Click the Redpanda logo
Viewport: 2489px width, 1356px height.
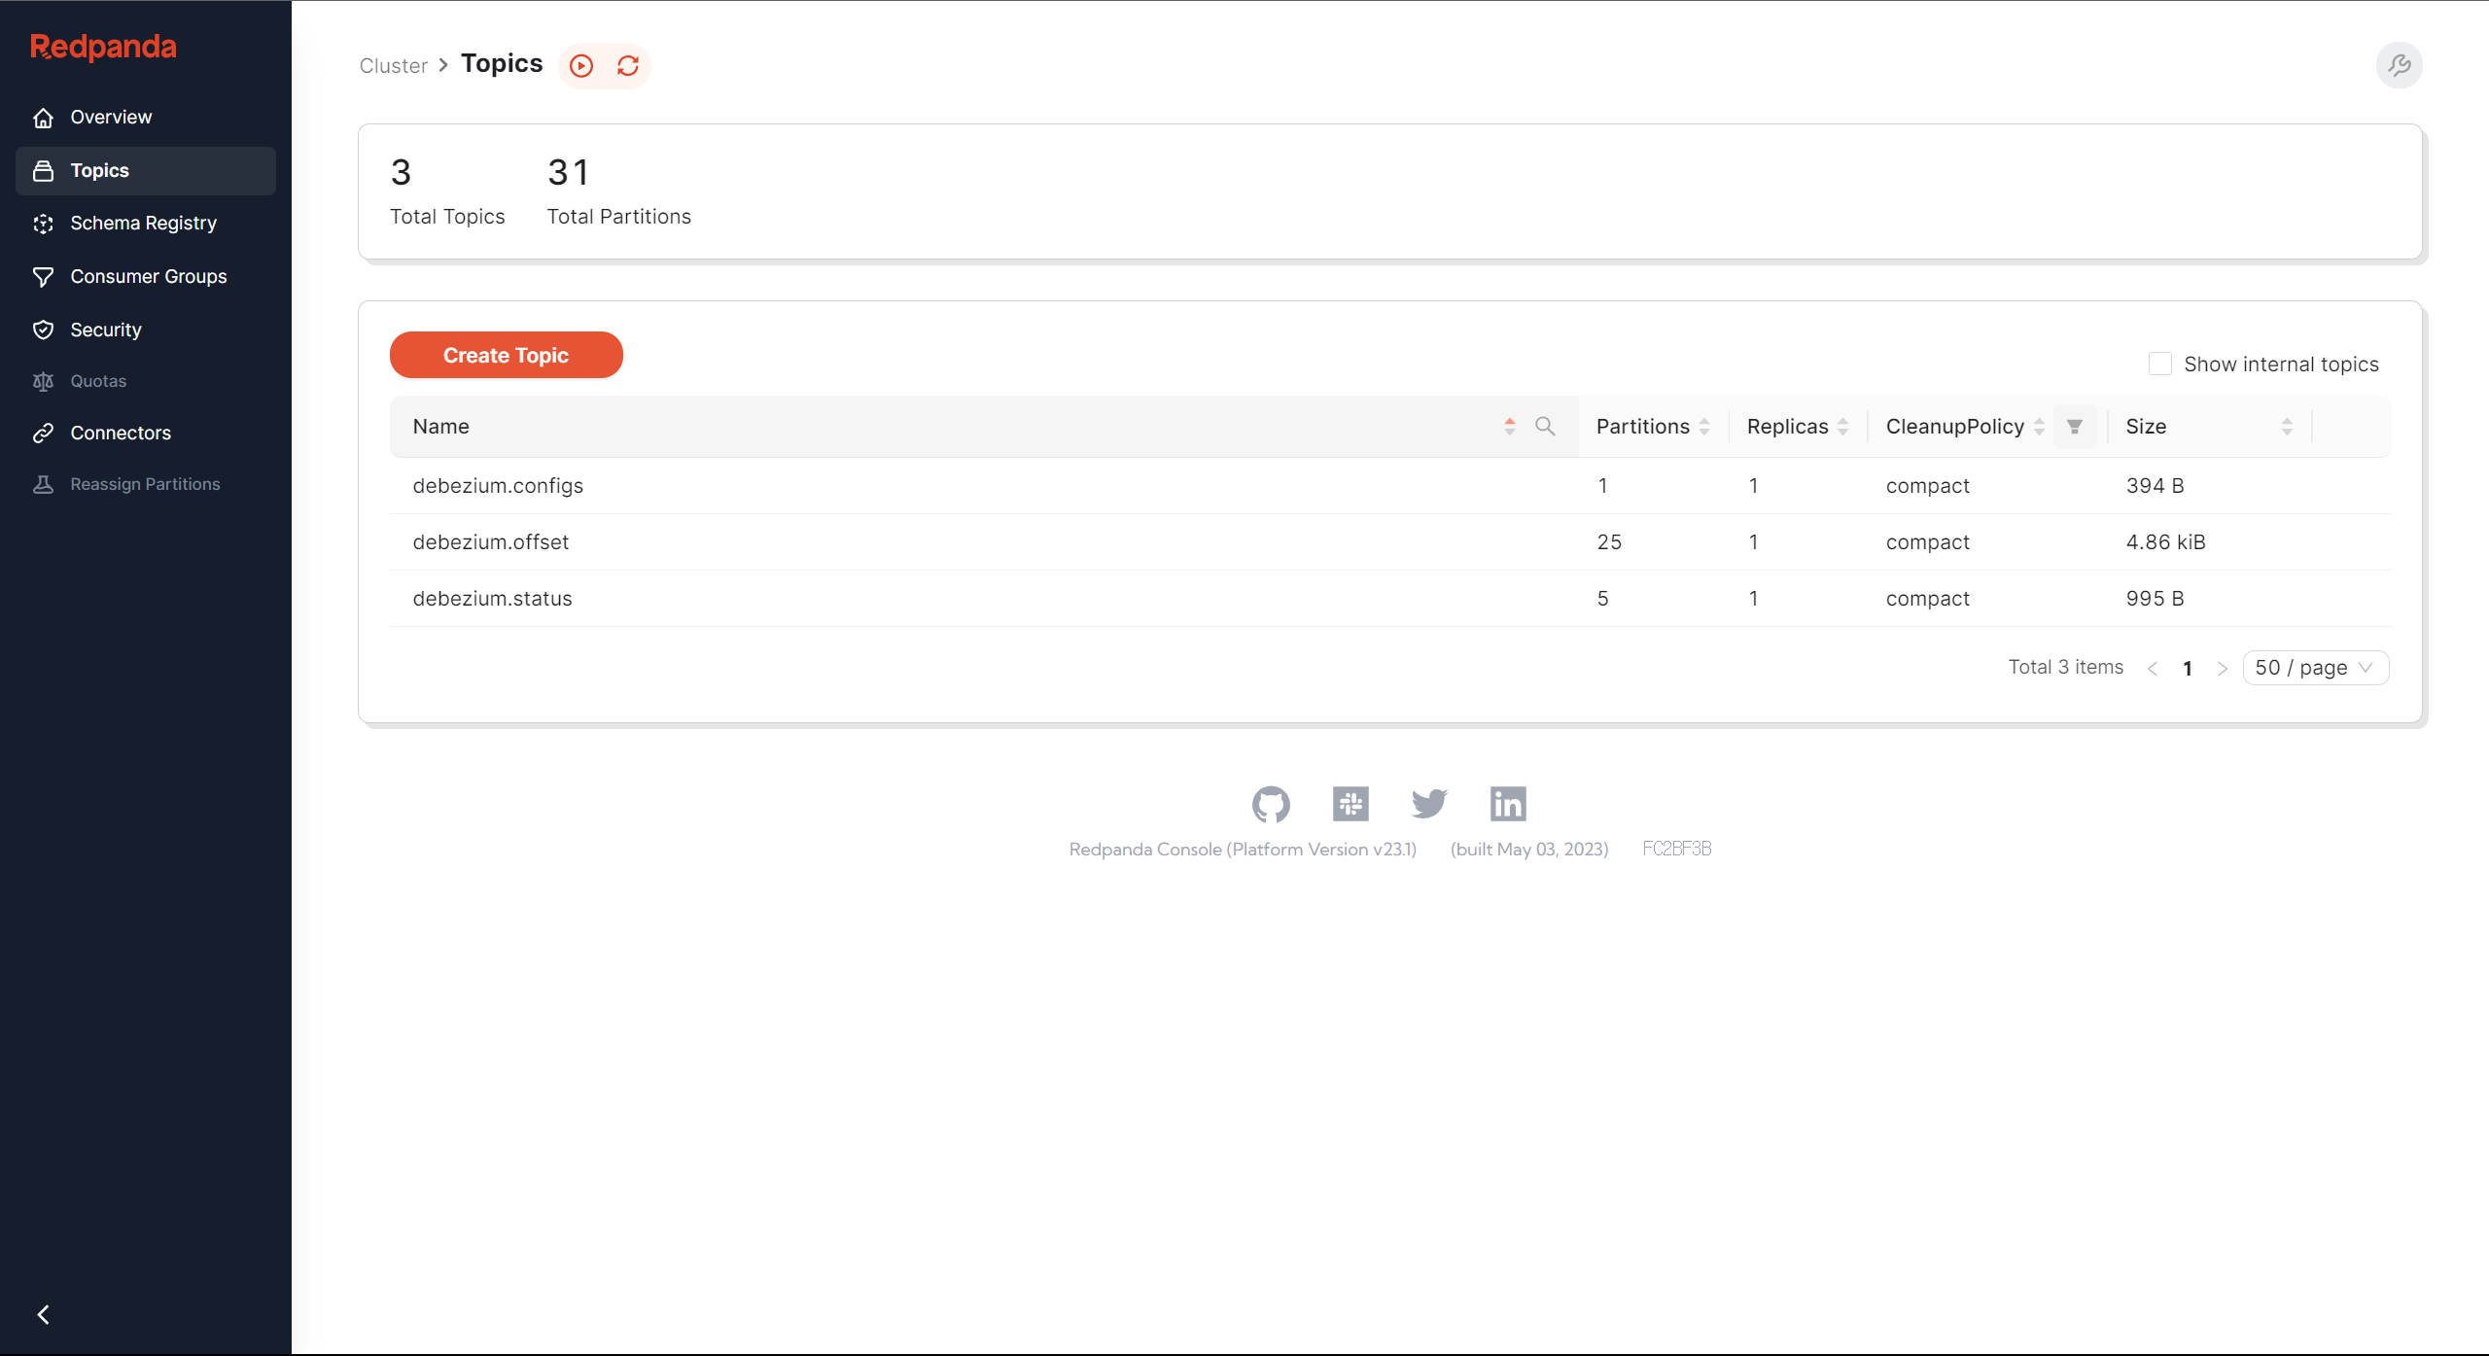(x=103, y=47)
